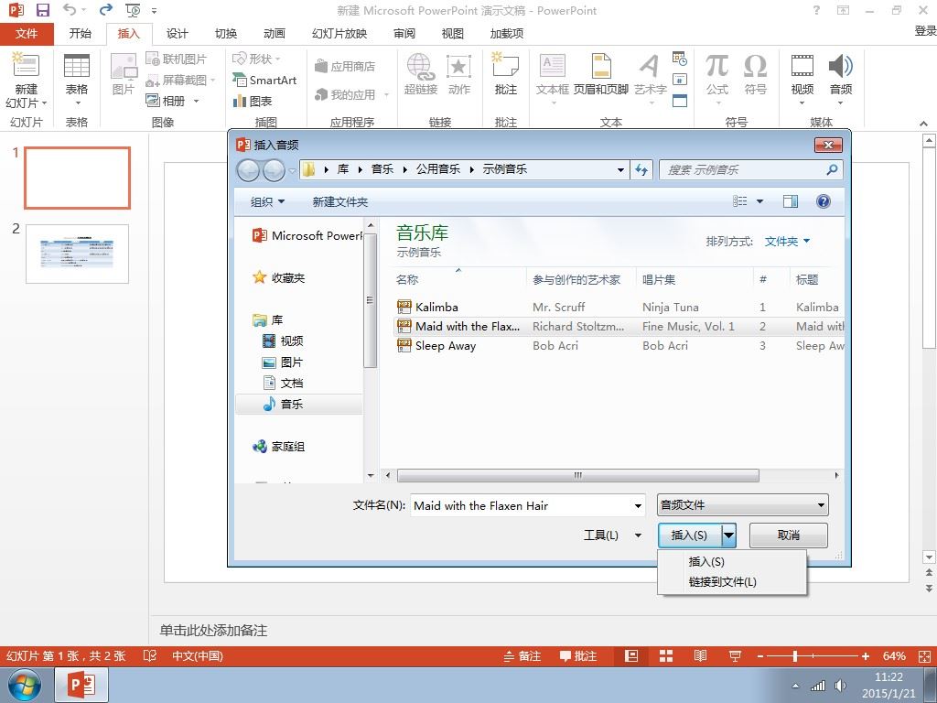Click the back arrow in the dialog
Screen dimensions: 937x703
coord(248,170)
